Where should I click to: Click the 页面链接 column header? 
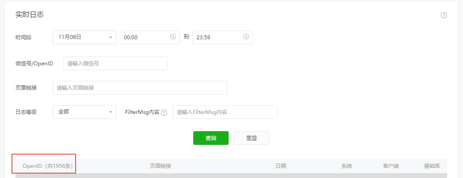point(161,166)
